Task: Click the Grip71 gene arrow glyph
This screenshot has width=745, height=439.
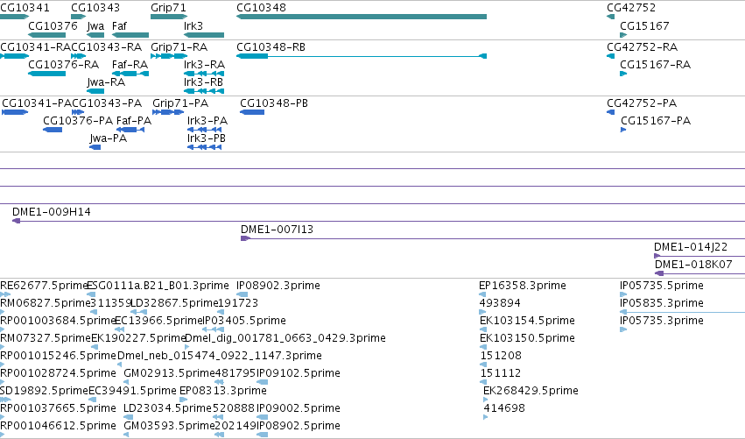Action: (169, 17)
